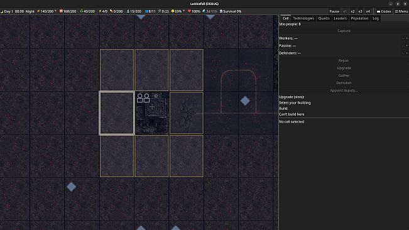The image size is (409, 230).
Task: Open the game Menu
Action: (x=401, y=11)
